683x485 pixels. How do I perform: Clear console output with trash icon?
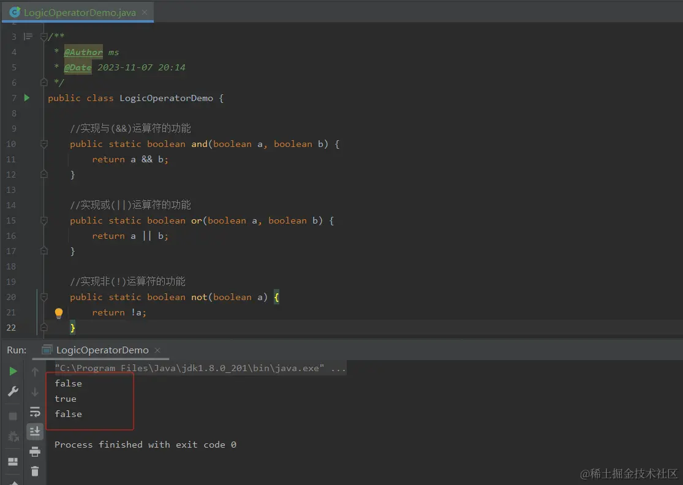[x=35, y=471]
